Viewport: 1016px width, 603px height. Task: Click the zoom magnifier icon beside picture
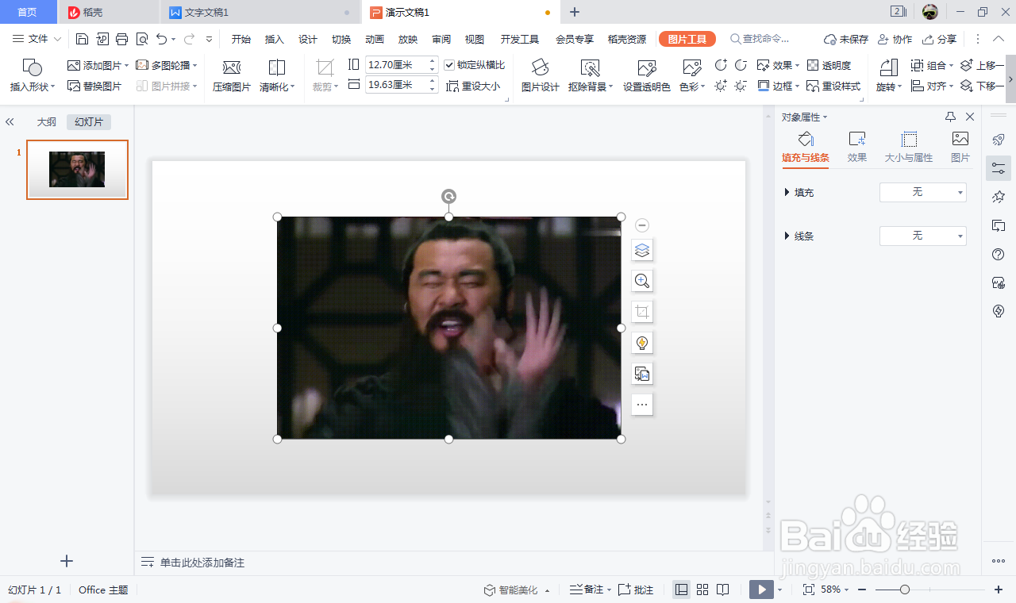click(642, 281)
